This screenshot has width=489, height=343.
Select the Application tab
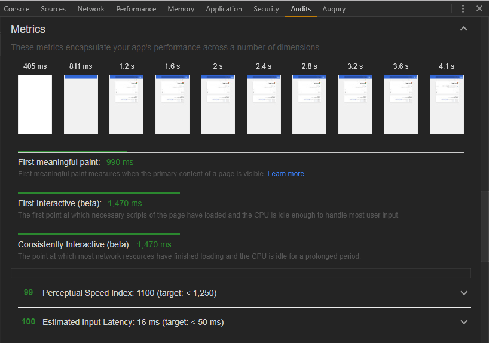pyautogui.click(x=224, y=9)
